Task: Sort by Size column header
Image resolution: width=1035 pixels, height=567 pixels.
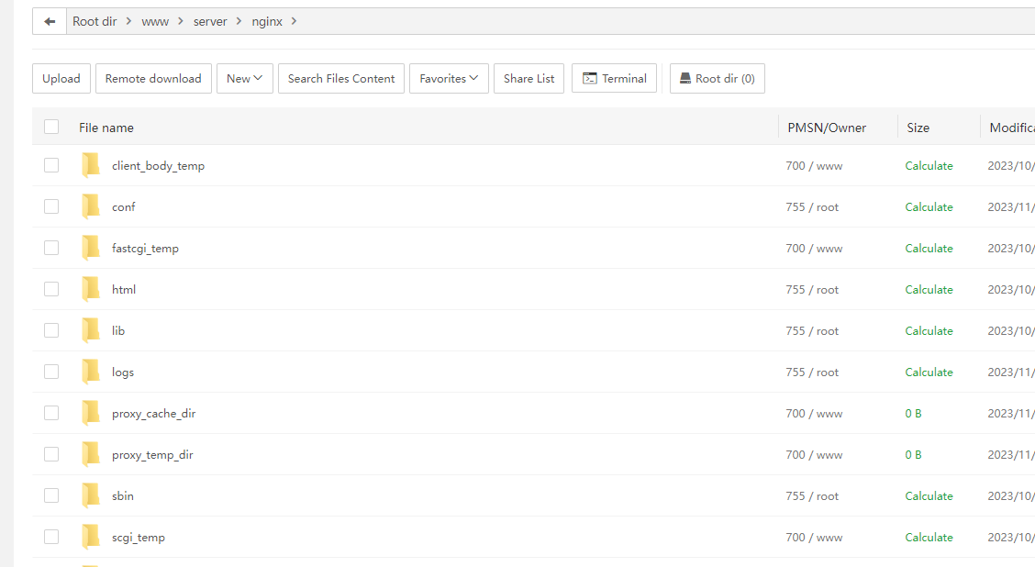Action: [918, 128]
